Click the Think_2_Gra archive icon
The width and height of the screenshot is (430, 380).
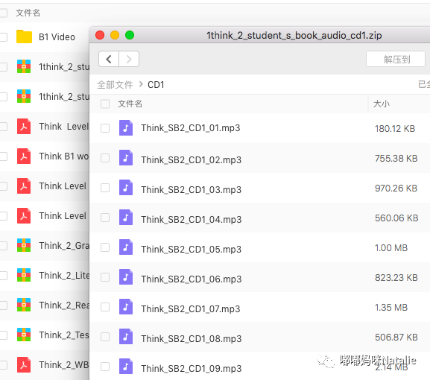[24, 245]
